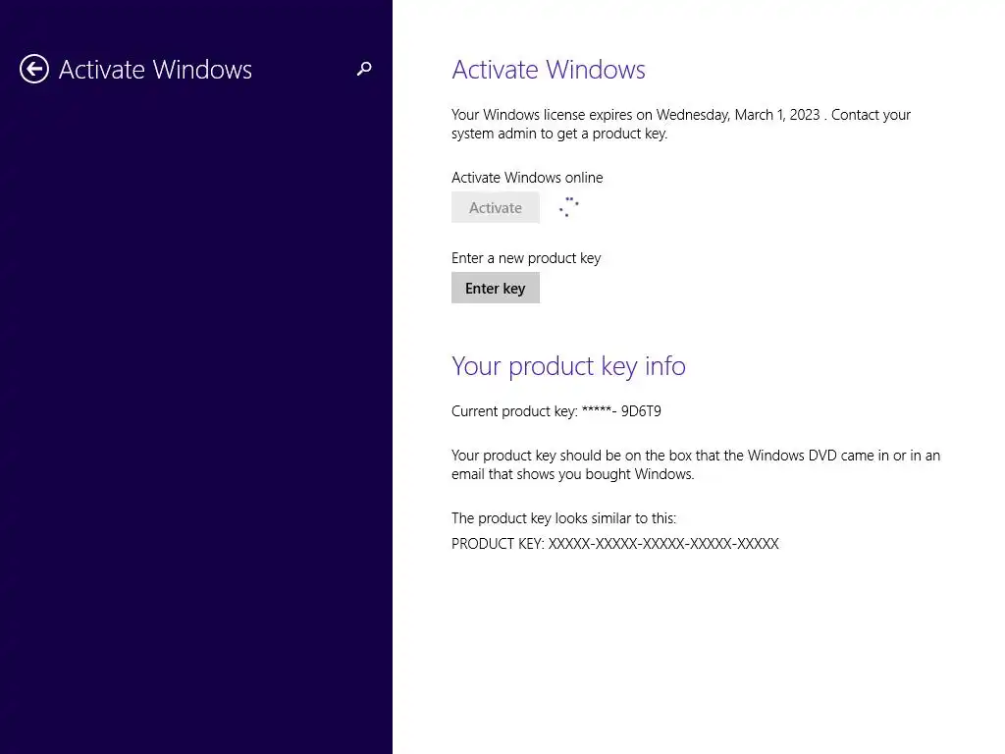Click the paragraph about the Windows DVD box
The image size is (1005, 754).
(x=696, y=464)
